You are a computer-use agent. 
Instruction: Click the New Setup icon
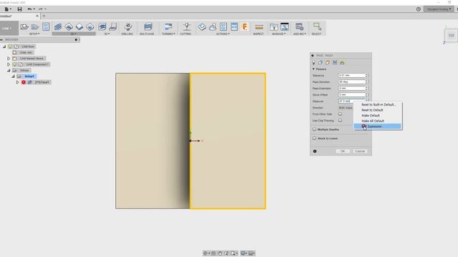(x=24, y=27)
